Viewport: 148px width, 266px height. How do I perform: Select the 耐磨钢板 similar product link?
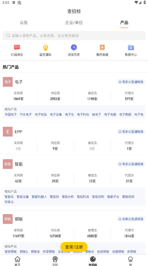point(103,252)
